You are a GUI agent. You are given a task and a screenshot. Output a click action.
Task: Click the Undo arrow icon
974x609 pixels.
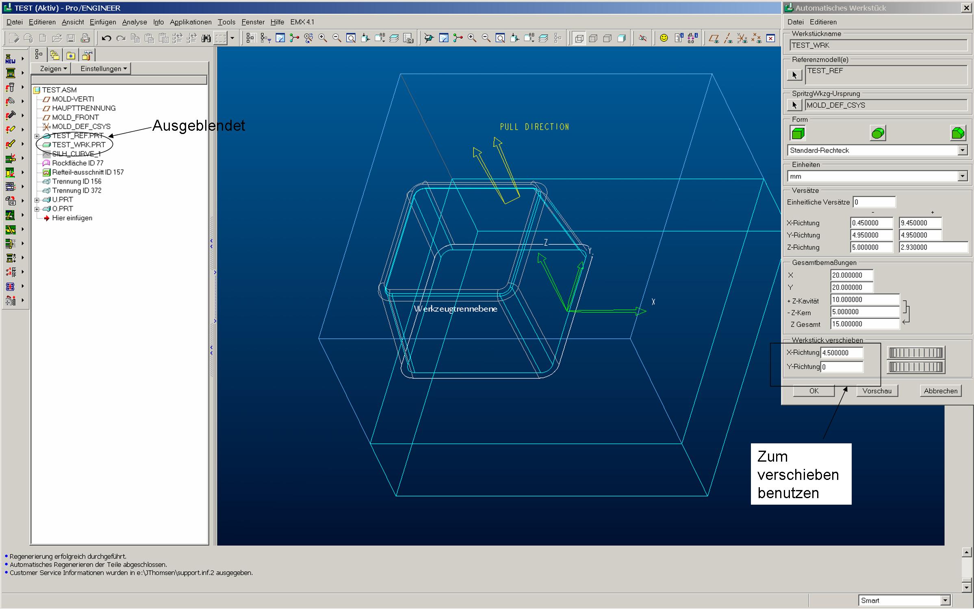tap(106, 38)
